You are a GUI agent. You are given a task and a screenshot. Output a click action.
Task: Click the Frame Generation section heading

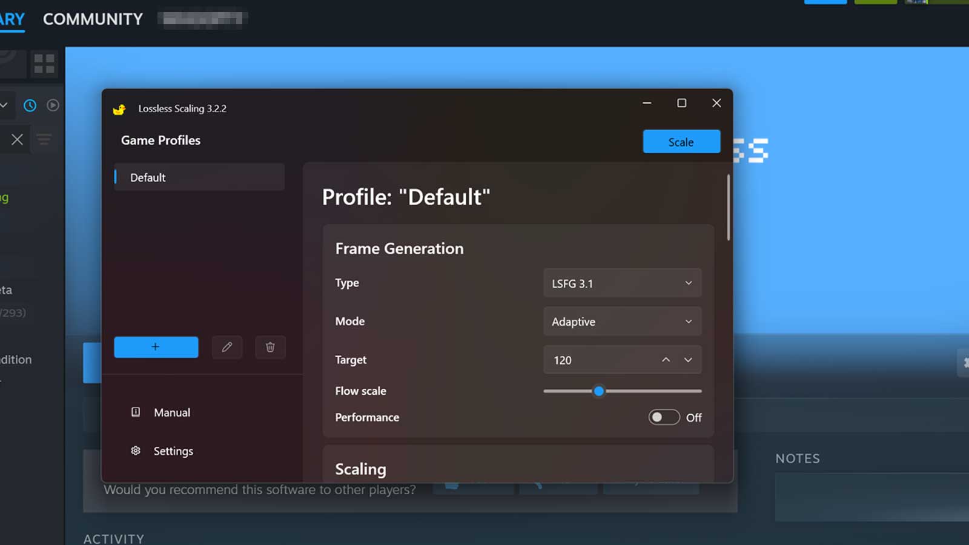click(399, 248)
